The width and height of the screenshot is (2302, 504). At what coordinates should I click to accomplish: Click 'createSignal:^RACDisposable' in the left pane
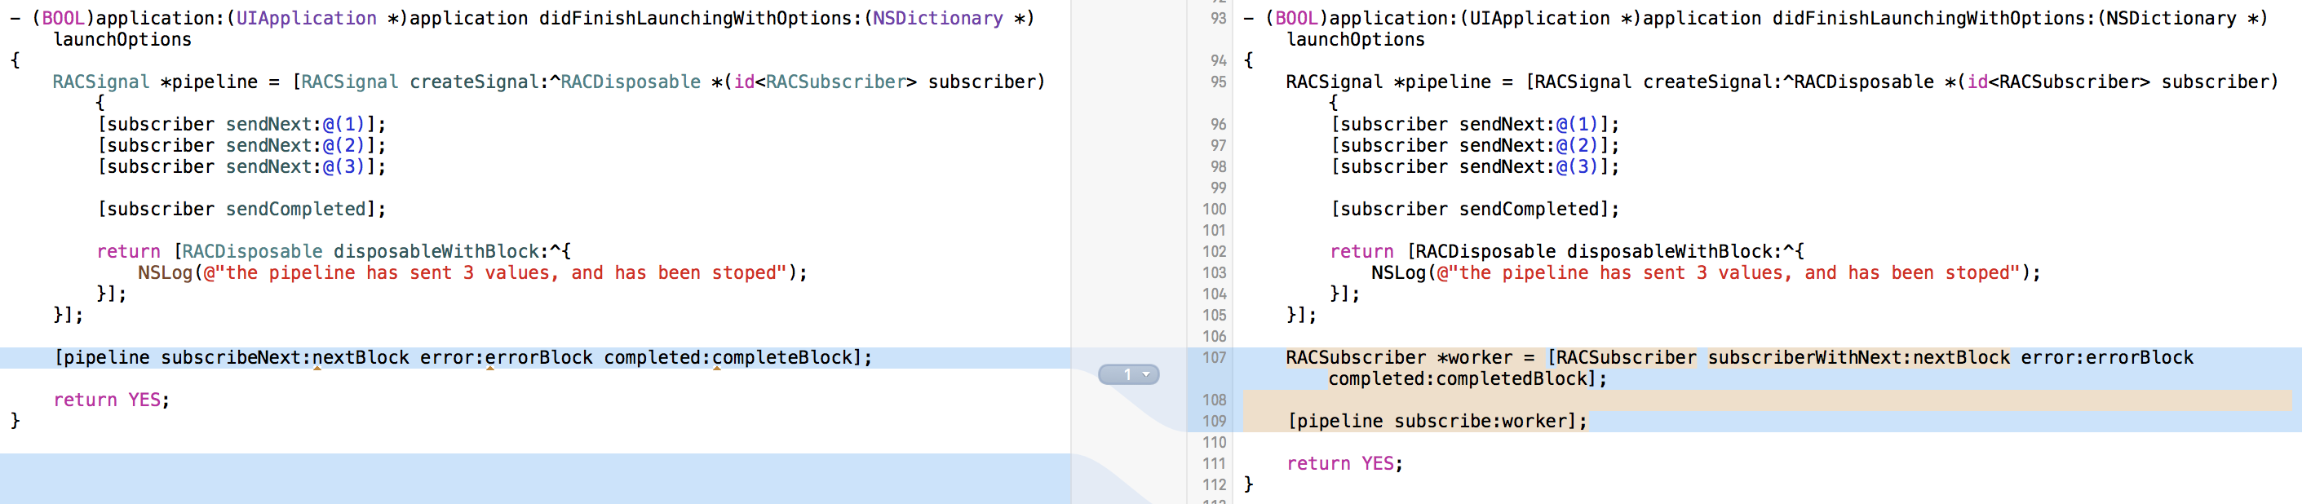[x=555, y=82]
